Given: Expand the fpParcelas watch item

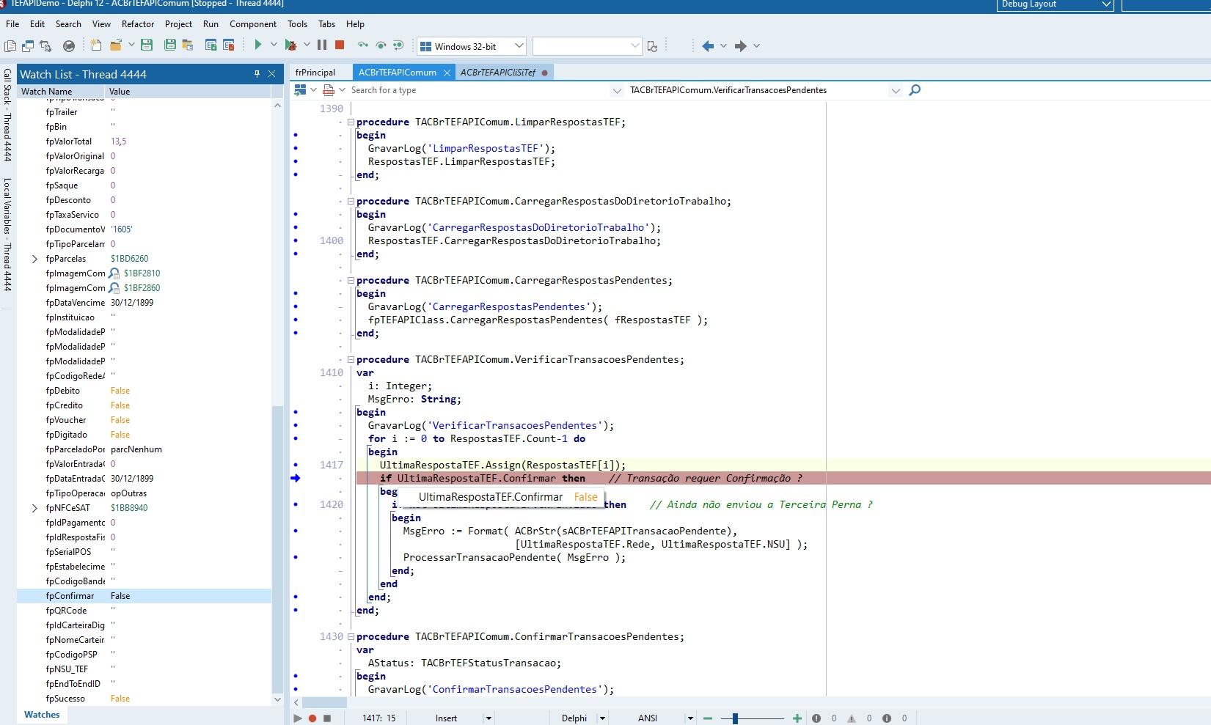Looking at the screenshot, I should 34,259.
